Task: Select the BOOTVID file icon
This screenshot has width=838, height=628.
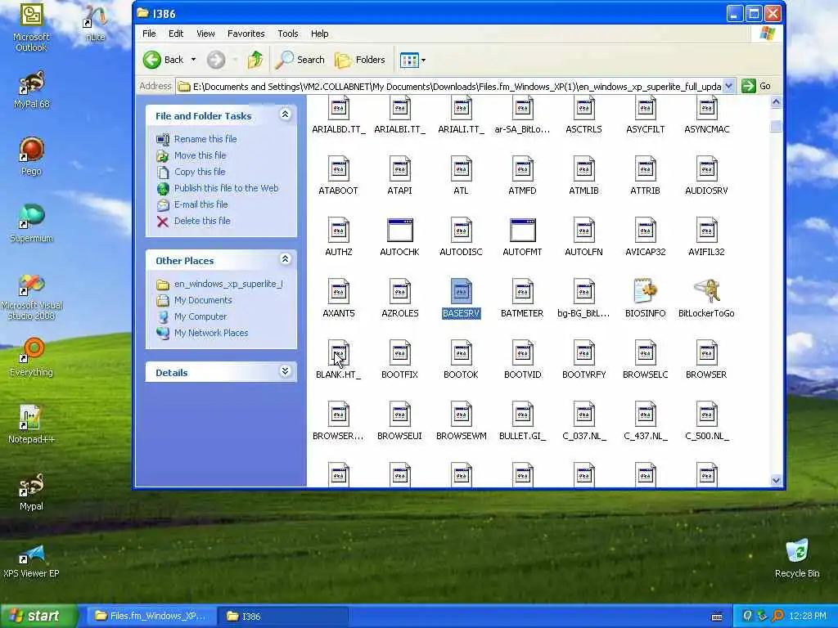Action: pyautogui.click(x=522, y=360)
